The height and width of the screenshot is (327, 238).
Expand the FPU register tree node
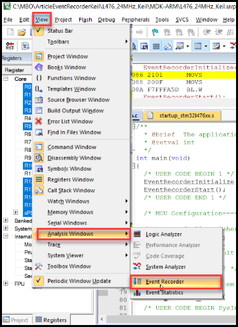tap(6, 284)
